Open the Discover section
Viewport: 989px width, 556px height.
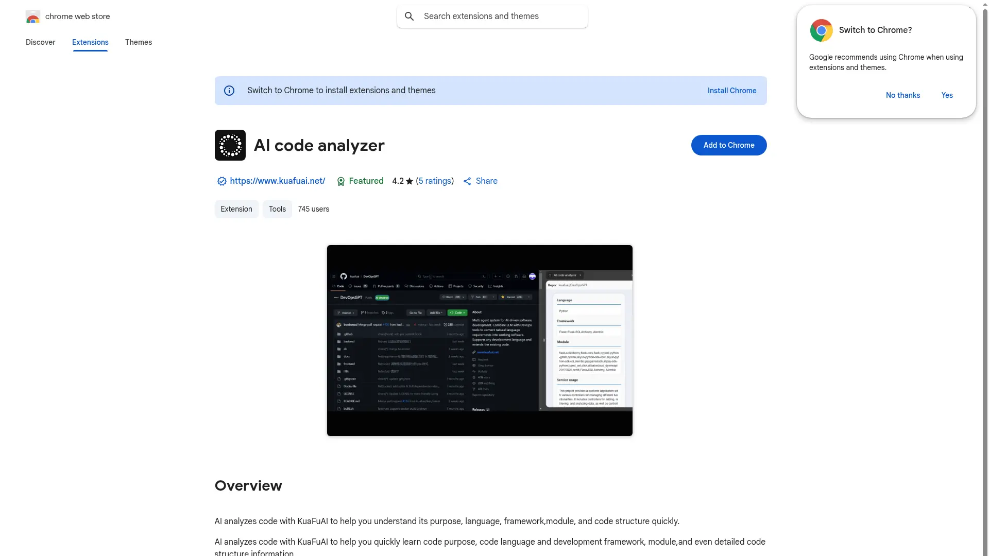point(41,42)
